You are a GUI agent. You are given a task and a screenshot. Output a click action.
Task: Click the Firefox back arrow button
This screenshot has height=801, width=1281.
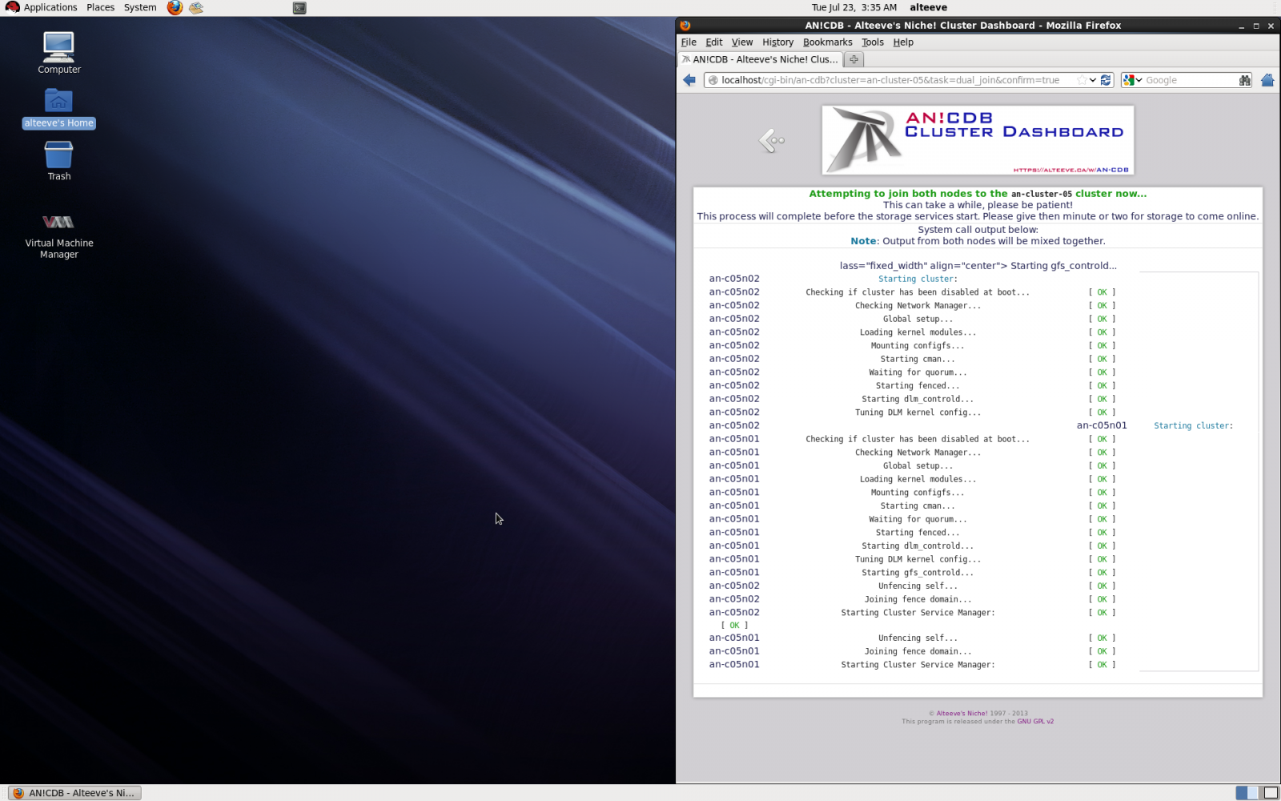pos(689,80)
